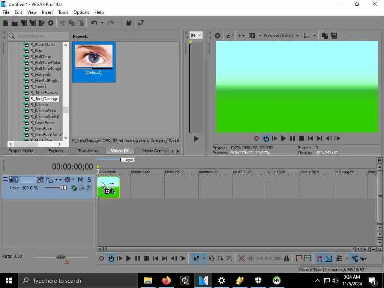Click Copy Snapshot to Clipboard icon
Screen dimensions: 384x288
pyautogui.click(x=324, y=36)
